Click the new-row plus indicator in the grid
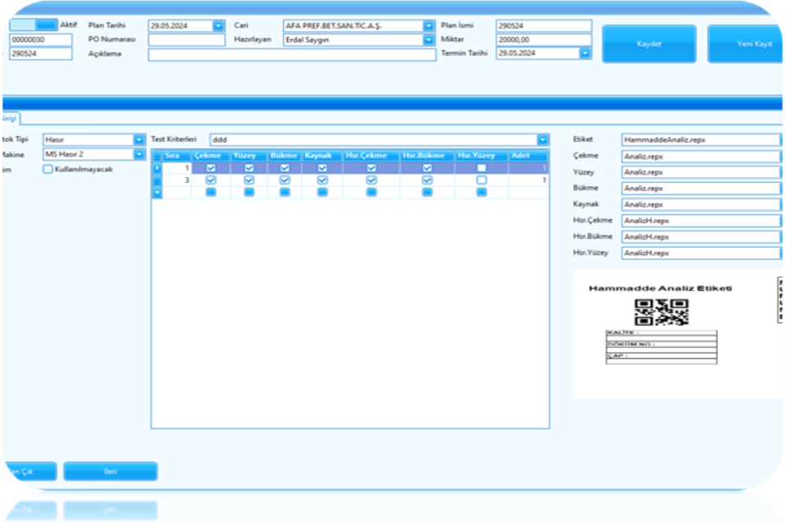785x523 pixels. tap(158, 192)
